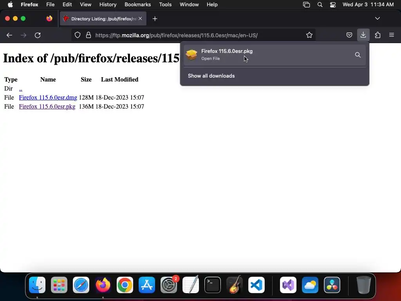Open App Store from the Dock
The height and width of the screenshot is (301, 401).
tap(147, 285)
